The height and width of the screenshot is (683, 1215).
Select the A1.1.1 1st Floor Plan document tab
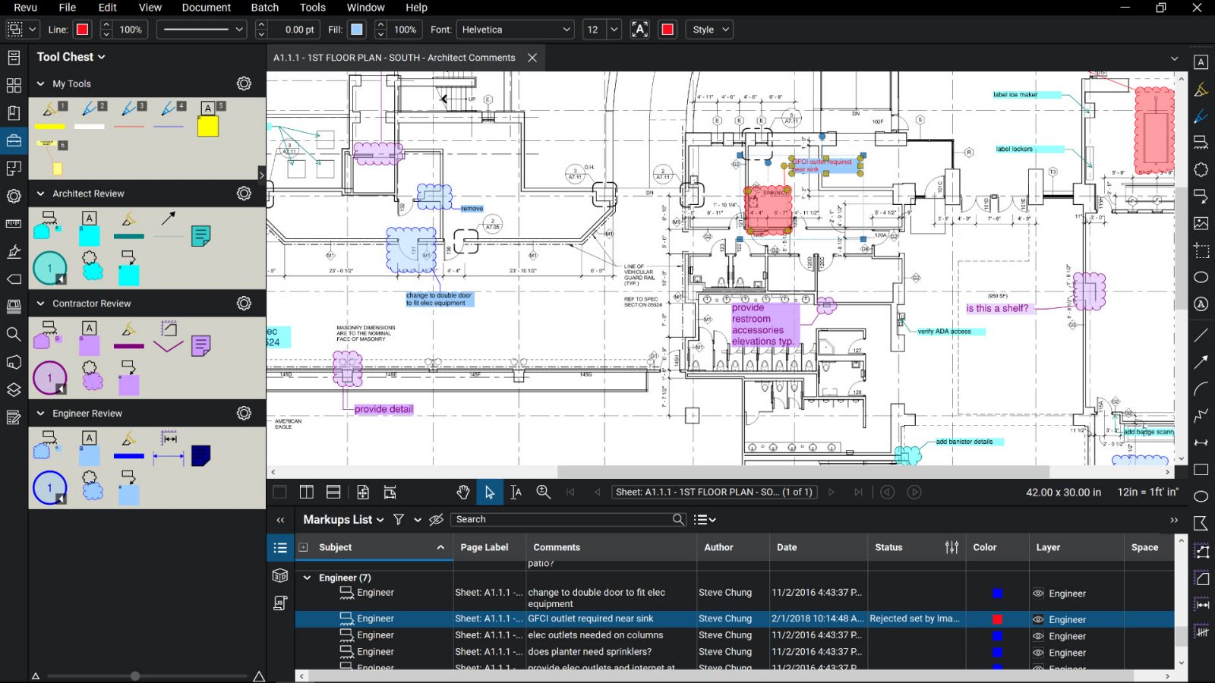pyautogui.click(x=393, y=58)
